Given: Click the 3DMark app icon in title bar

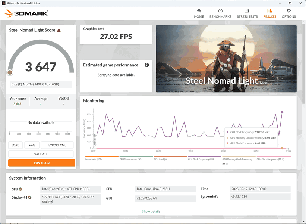Looking at the screenshot, I should click(x=3, y=3).
